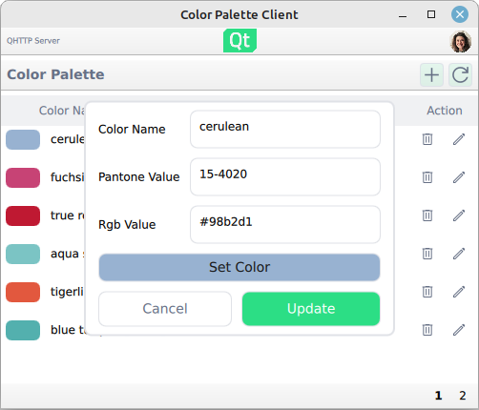
Task: Select page 1 in pagination
Action: point(438,396)
